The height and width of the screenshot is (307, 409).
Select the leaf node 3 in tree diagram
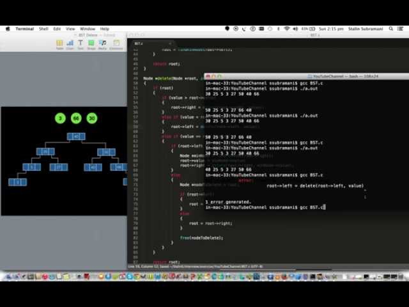point(17,182)
